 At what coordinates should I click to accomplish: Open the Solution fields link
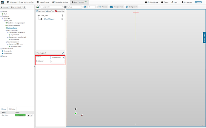[x=12, y=28]
